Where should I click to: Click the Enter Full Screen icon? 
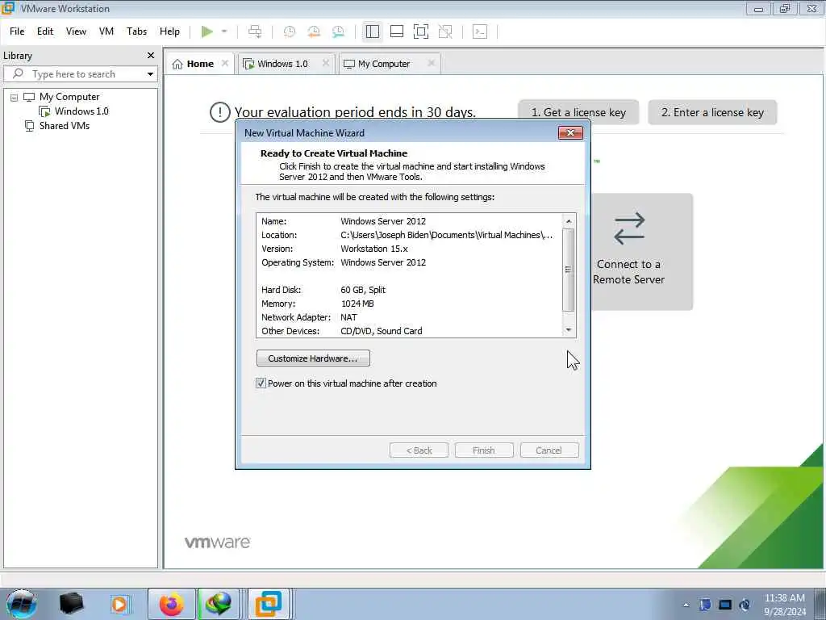coord(421,31)
